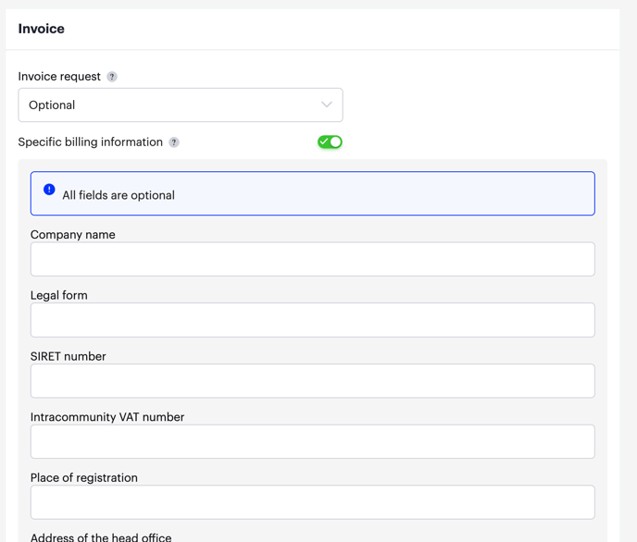Disable the Specific billing information toggle
The width and height of the screenshot is (637, 542).
pyautogui.click(x=330, y=142)
